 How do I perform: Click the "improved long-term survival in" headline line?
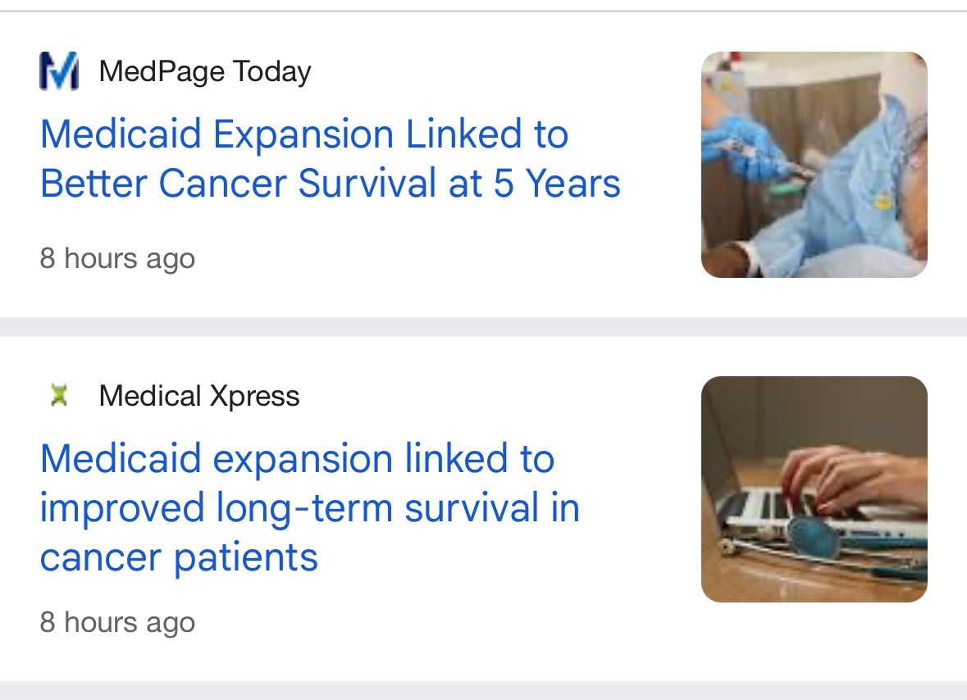[309, 508]
